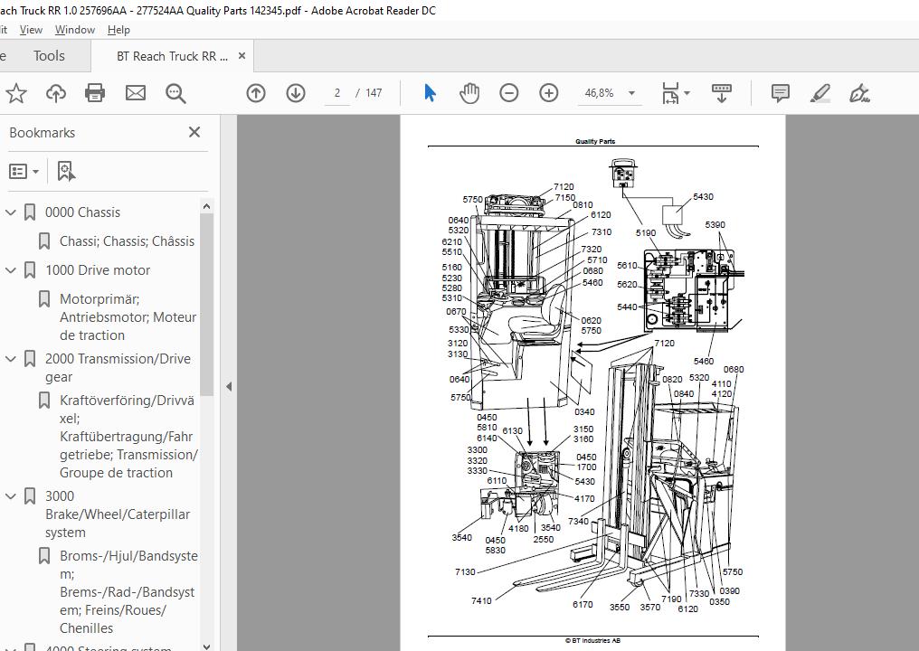
Task: Activate the Hand pan tool
Action: [469, 93]
